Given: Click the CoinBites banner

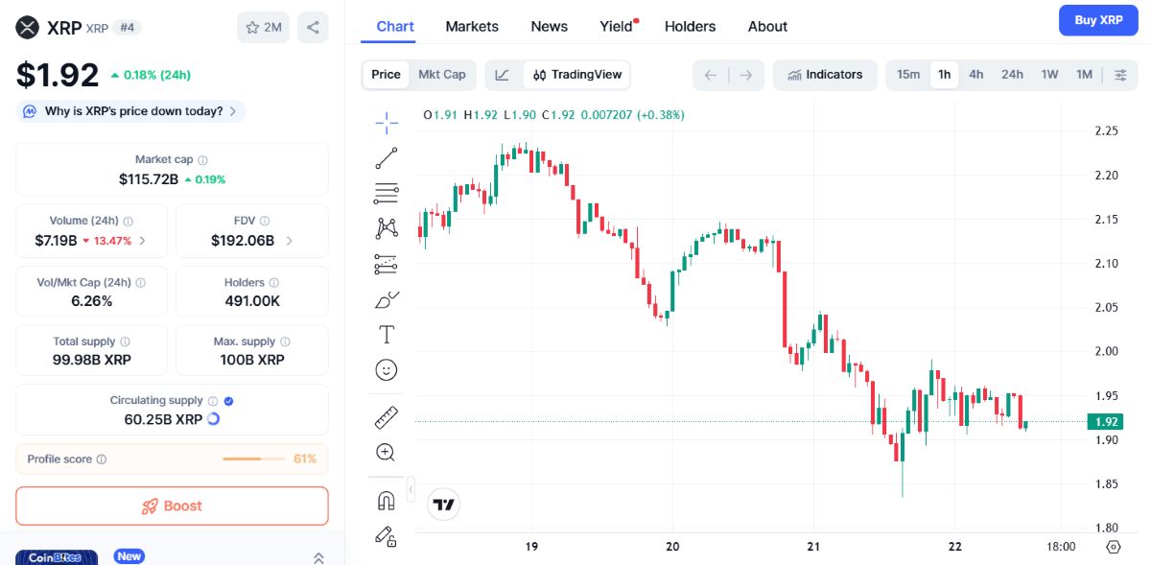Looking at the screenshot, I should 57,557.
